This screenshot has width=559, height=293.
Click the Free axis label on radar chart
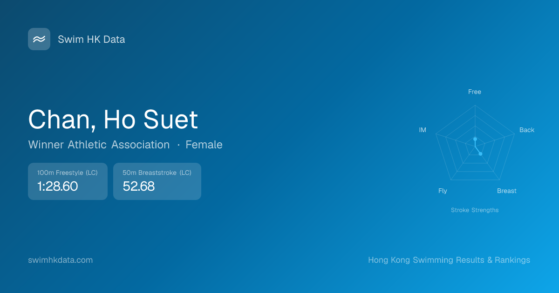pos(475,92)
